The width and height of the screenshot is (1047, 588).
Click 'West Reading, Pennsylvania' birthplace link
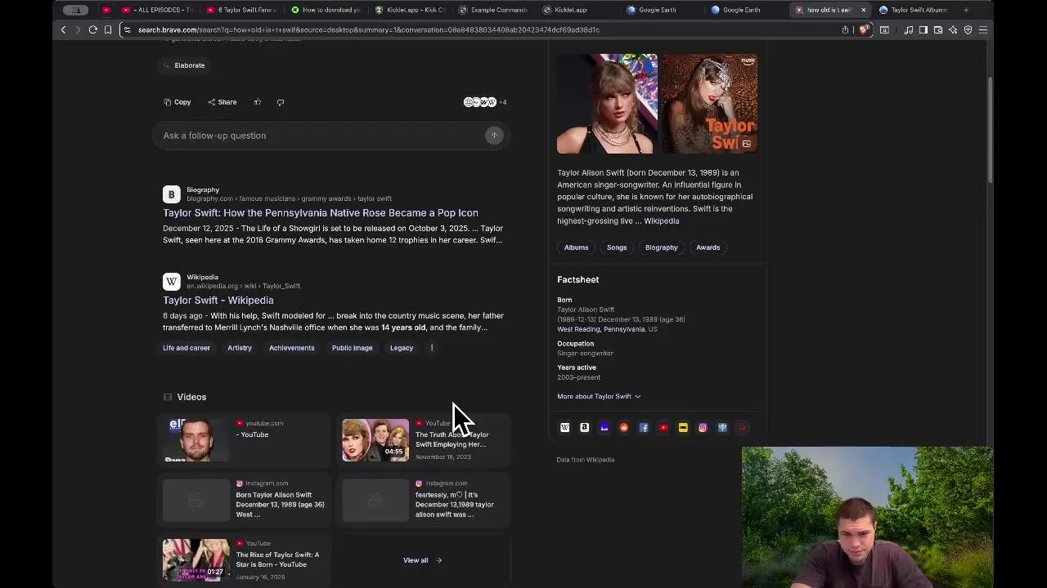pyautogui.click(x=601, y=329)
